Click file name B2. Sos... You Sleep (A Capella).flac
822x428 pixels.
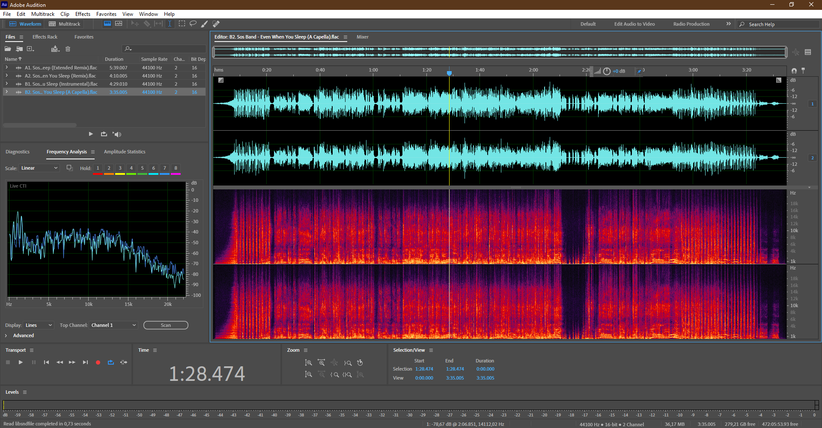click(61, 92)
